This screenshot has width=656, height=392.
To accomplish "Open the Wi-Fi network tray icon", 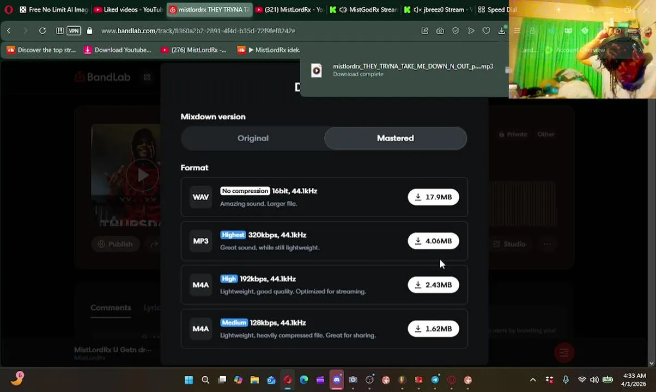I will click(x=582, y=380).
